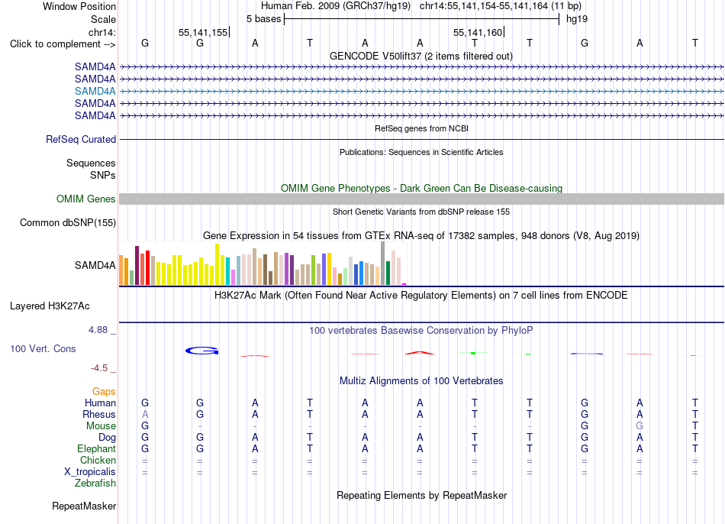Click the Dog species label
The height and width of the screenshot is (524, 725).
[x=107, y=438]
